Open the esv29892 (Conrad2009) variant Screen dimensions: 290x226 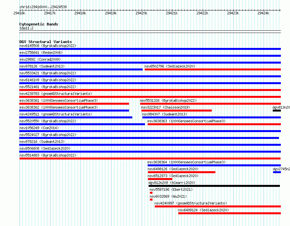(x=40, y=59)
